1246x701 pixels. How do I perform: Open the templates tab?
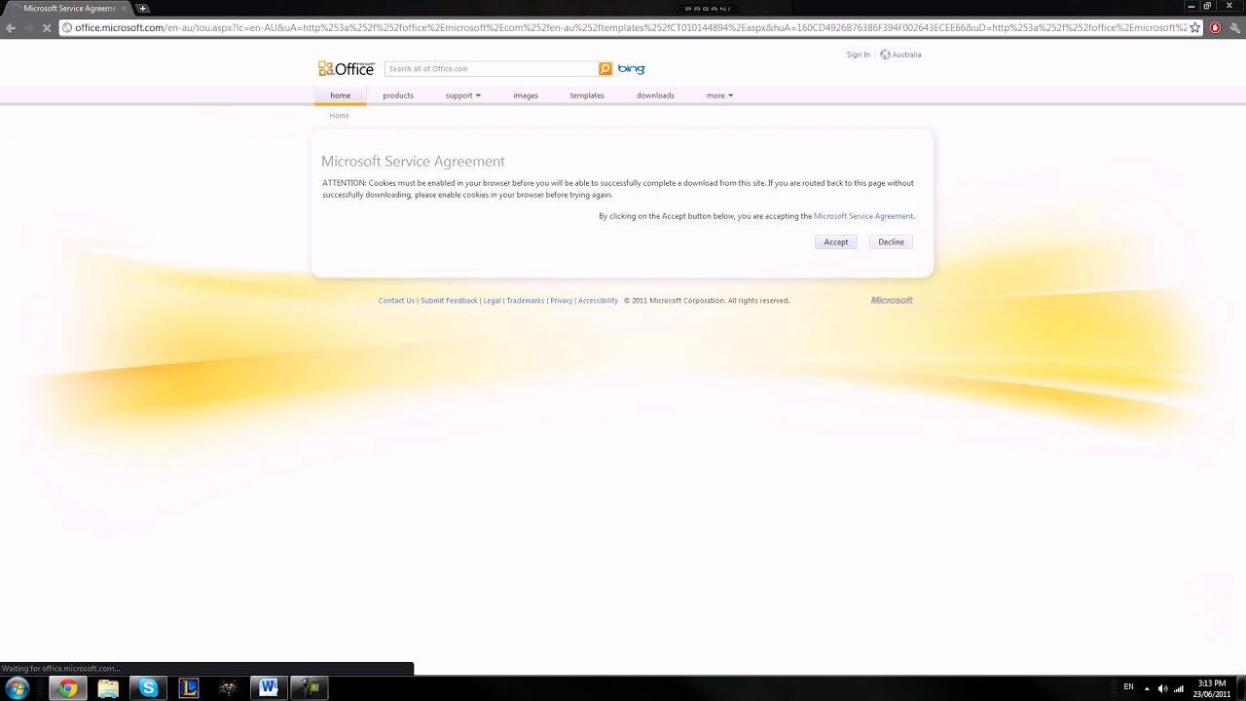[587, 95]
